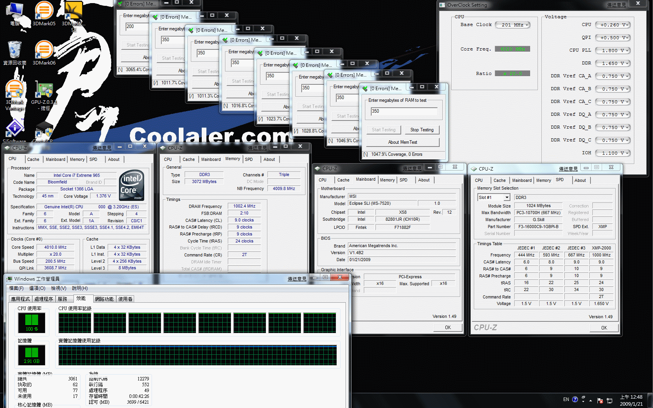This screenshot has height=408, width=653.
Task: Click 傳送意見 link in Task Manager title
Action: 297,279
